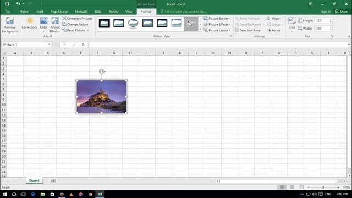Select the Sheet1 tab
Screen dimensions: 352x198
[x=34, y=181]
